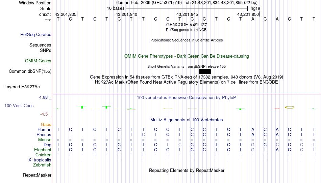Select Repeating Elements by RepeatMasker title
This screenshot has width=321, height=183.
pyautogui.click(x=187, y=170)
